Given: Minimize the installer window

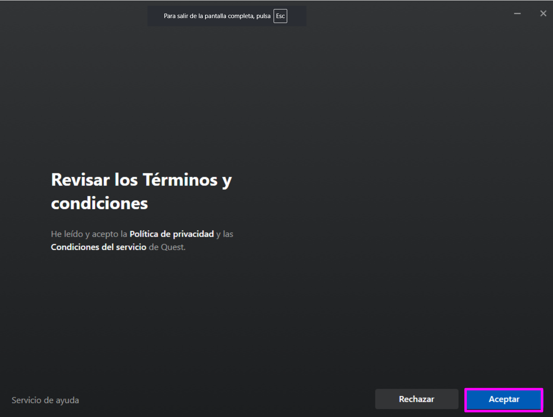Looking at the screenshot, I should pyautogui.click(x=517, y=14).
